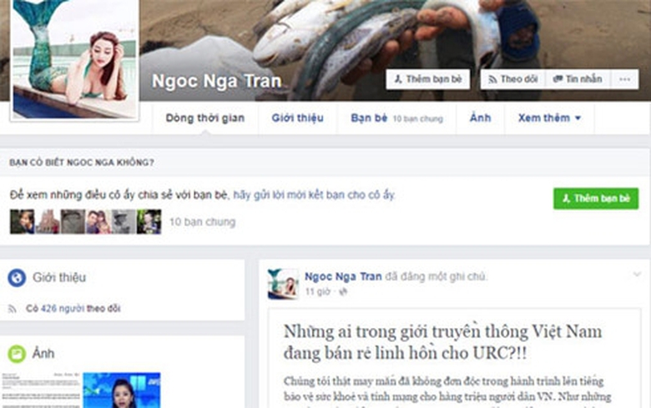Expand the post options chevron
651x408 pixels.
637,275
